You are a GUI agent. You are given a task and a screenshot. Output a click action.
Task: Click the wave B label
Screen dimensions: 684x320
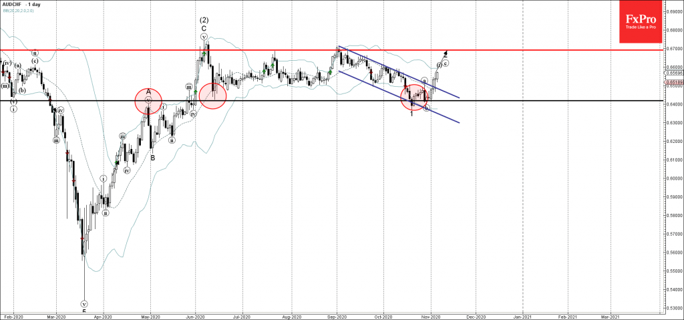click(153, 158)
